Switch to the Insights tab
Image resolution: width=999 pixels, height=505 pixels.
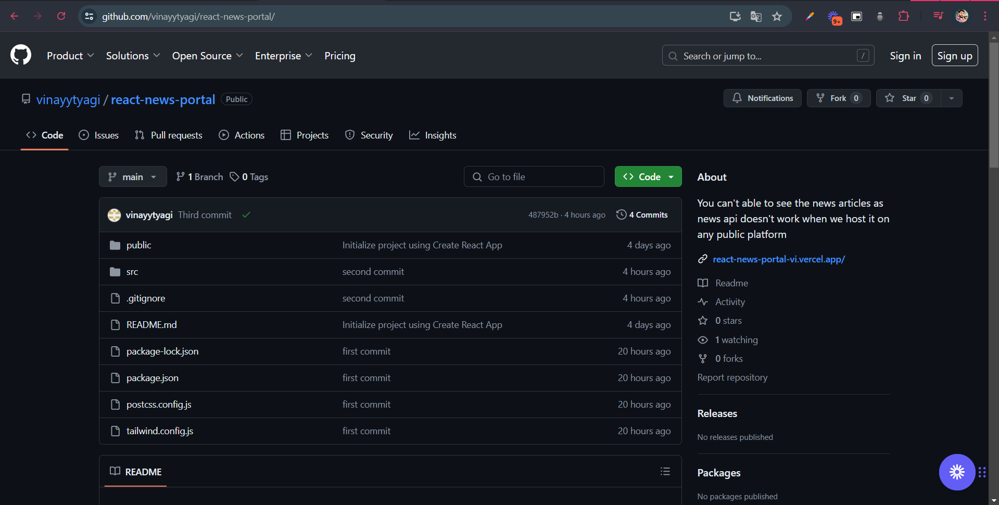pos(433,135)
